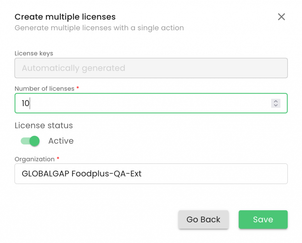Select the GLOBALGAP Foodplus-QA-Ext text
This screenshot has height=243, width=302.
point(82,174)
